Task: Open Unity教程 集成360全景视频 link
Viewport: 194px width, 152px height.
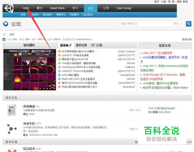Action: click(x=160, y=83)
